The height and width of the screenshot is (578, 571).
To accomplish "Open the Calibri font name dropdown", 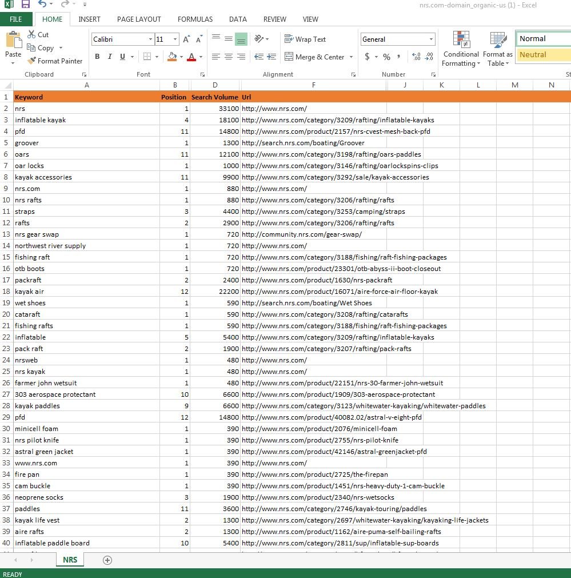I will point(150,39).
